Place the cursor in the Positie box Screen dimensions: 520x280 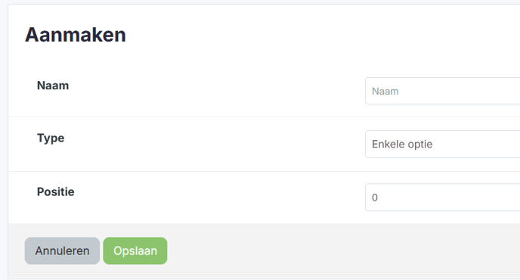[x=442, y=198]
